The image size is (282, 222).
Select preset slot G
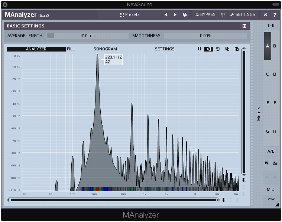click(x=268, y=131)
